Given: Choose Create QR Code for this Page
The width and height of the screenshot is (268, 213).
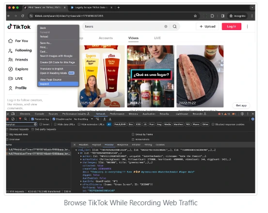Looking at the screenshot, I should point(58,62).
